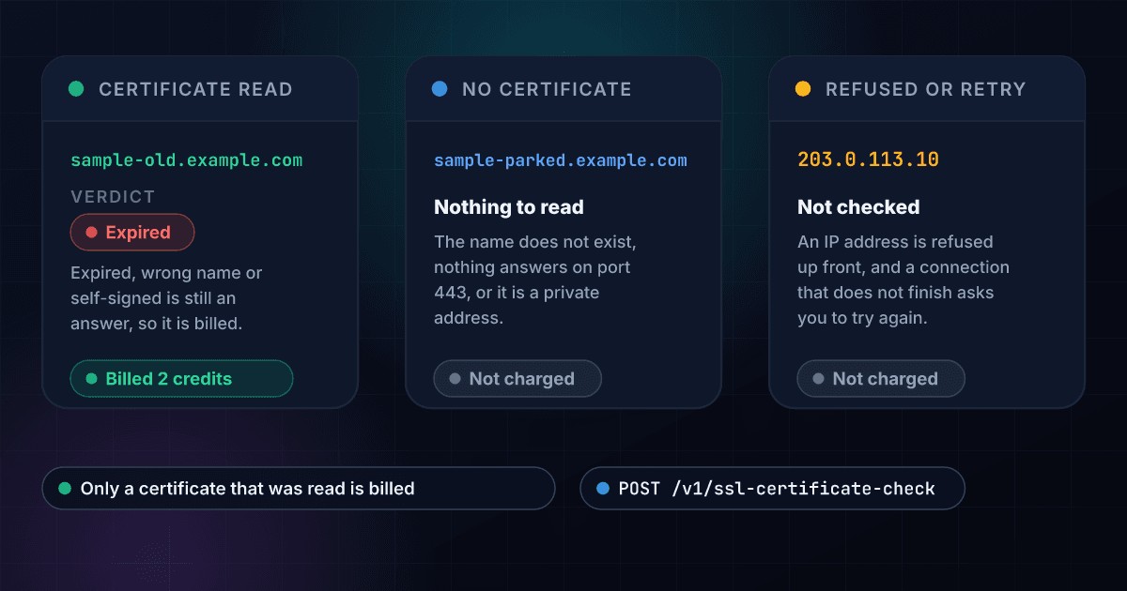Select the NO CERTIFICATE header

tap(563, 89)
